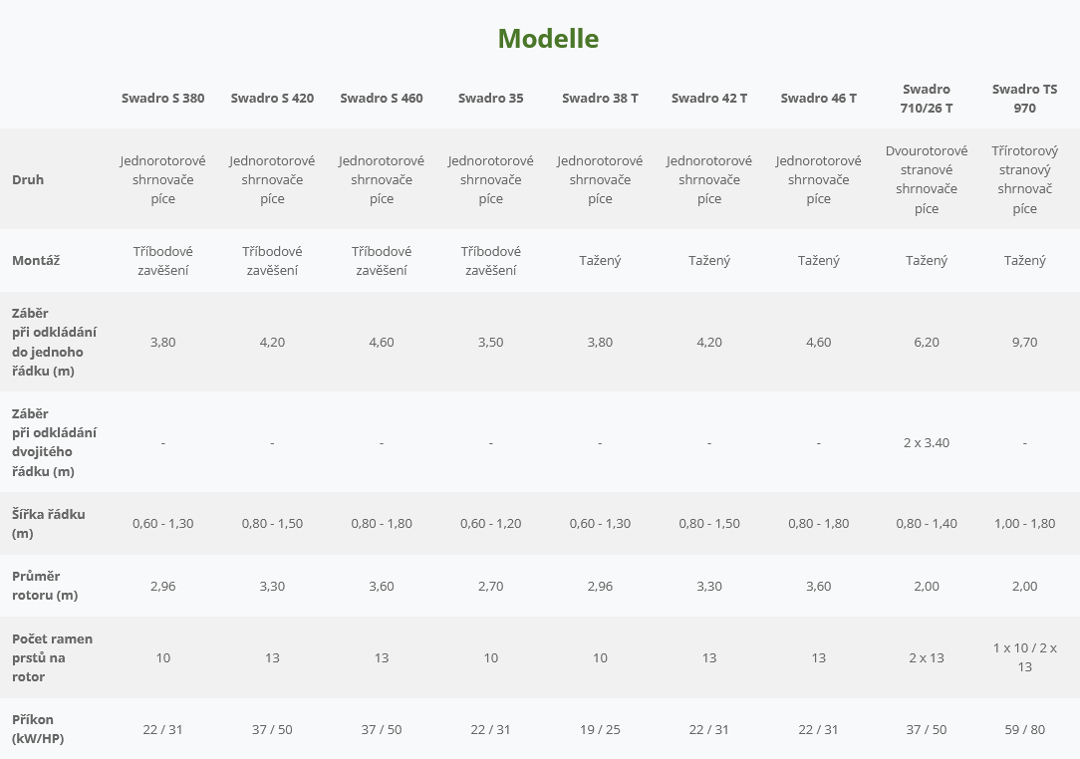Click the 2 x 3.40 double swath value
1080x759 pixels.
coord(927,442)
